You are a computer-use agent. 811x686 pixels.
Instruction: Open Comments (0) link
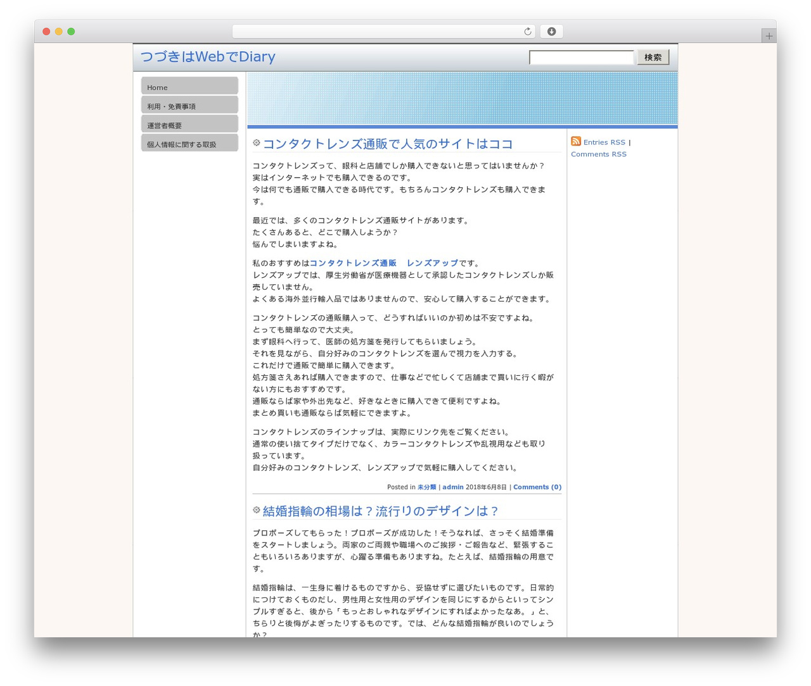(537, 487)
